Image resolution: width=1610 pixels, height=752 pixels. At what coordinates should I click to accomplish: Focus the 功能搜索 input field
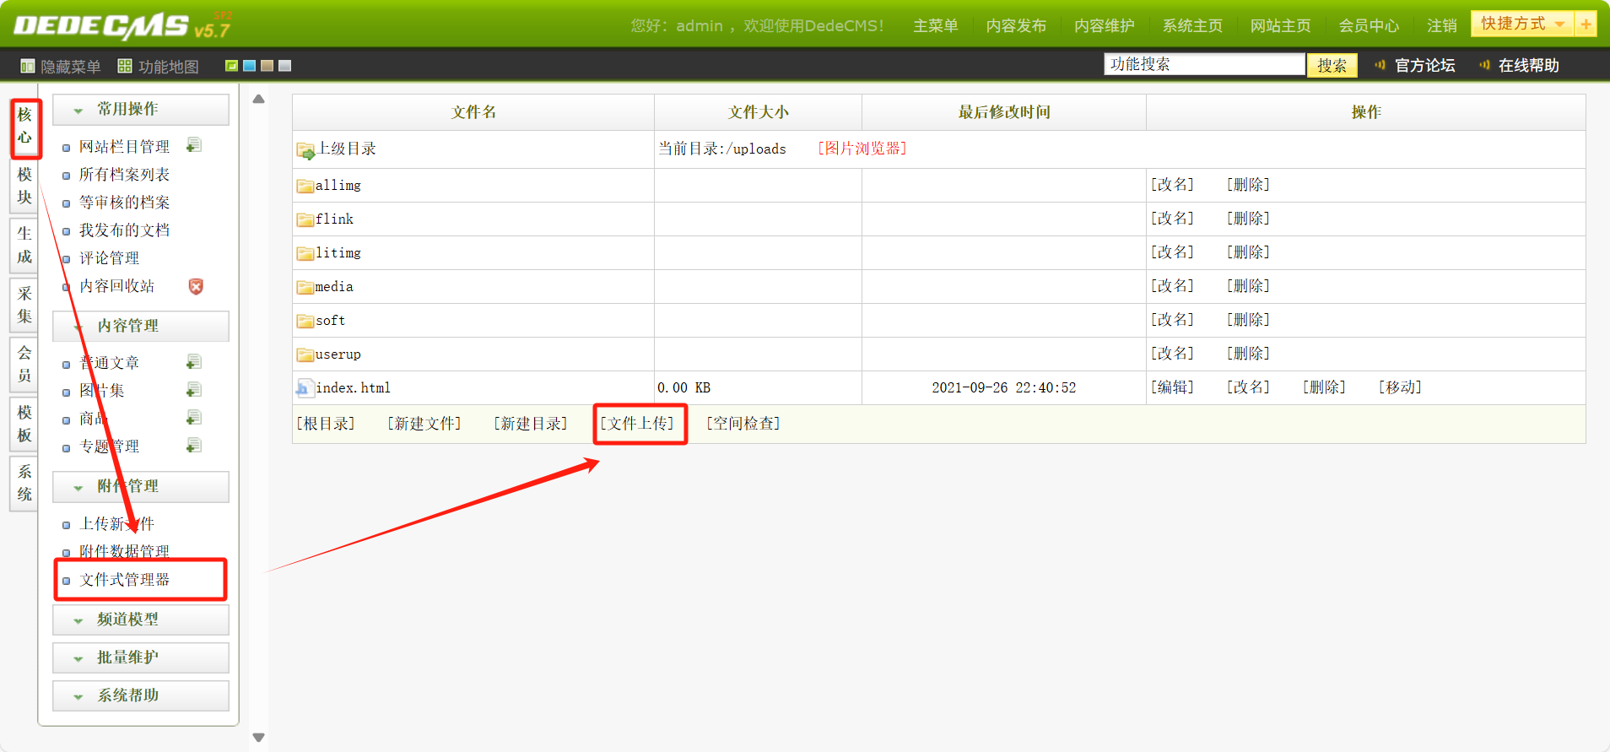click(1204, 64)
